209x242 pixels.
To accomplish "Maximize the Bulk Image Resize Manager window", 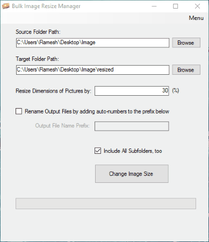I will pyautogui.click(x=176, y=6).
